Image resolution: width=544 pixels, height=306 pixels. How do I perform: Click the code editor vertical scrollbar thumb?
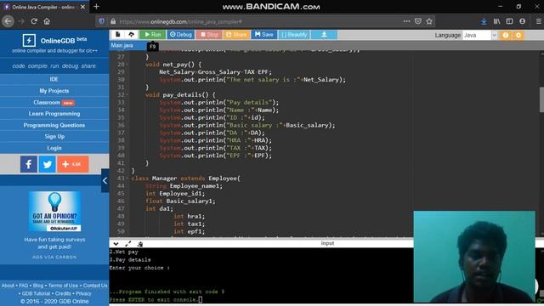pyautogui.click(x=541, y=99)
